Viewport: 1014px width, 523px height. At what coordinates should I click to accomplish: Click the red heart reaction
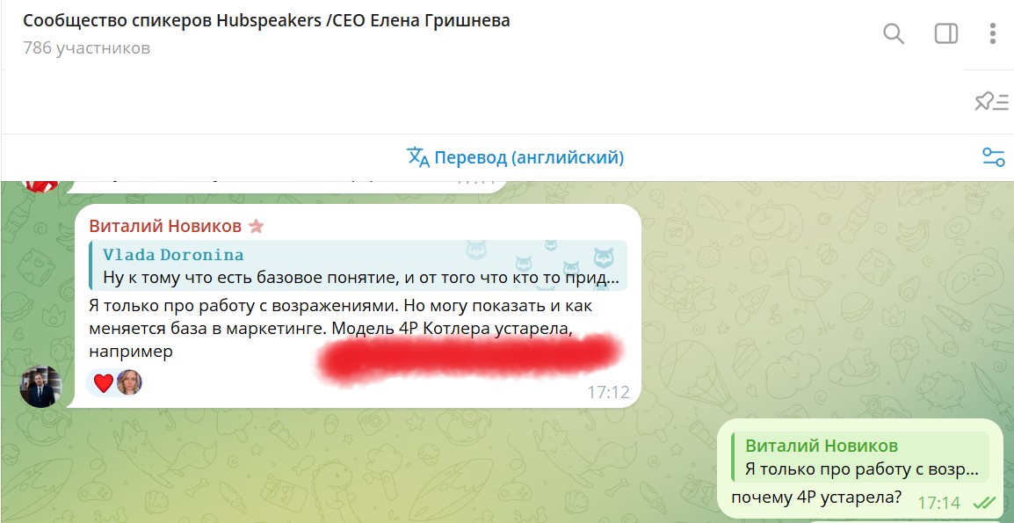coord(104,382)
